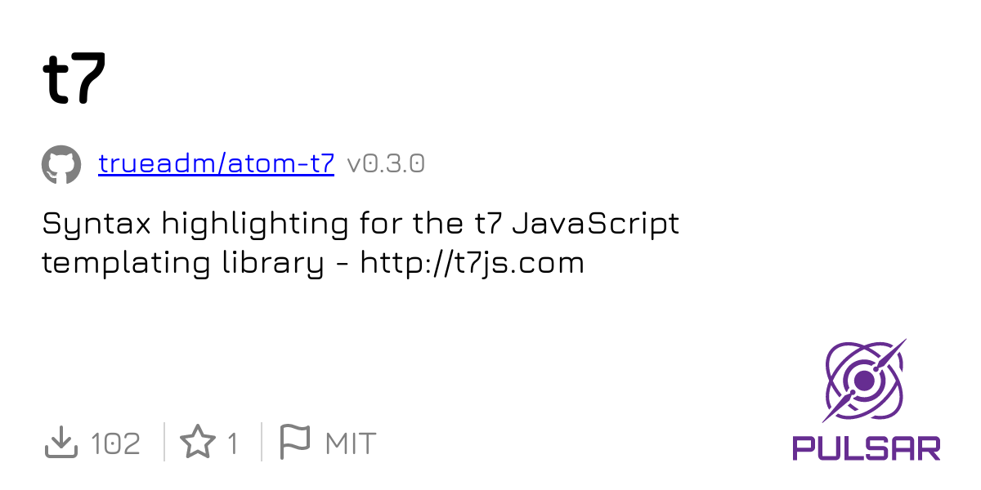The width and height of the screenshot is (981, 490).
Task: Click "templating library" in the description
Action: (183, 264)
